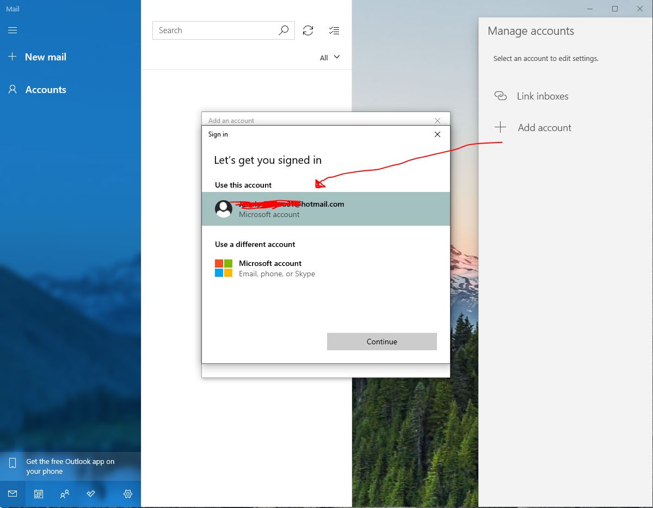Click "Use a different account" text
The image size is (653, 508).
[x=255, y=244]
